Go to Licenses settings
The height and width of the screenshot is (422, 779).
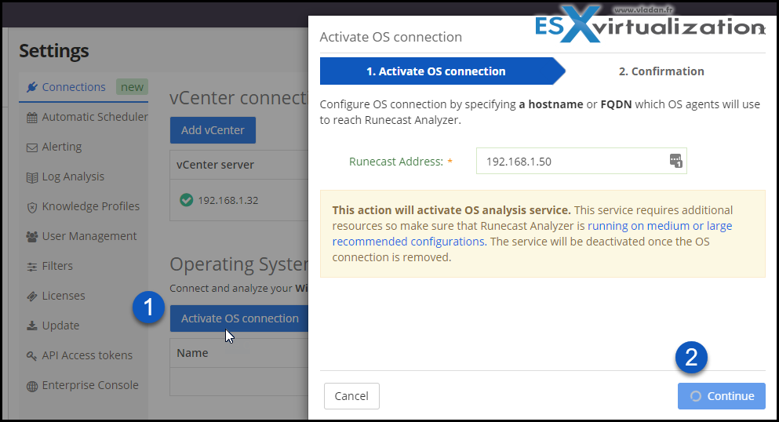(63, 296)
